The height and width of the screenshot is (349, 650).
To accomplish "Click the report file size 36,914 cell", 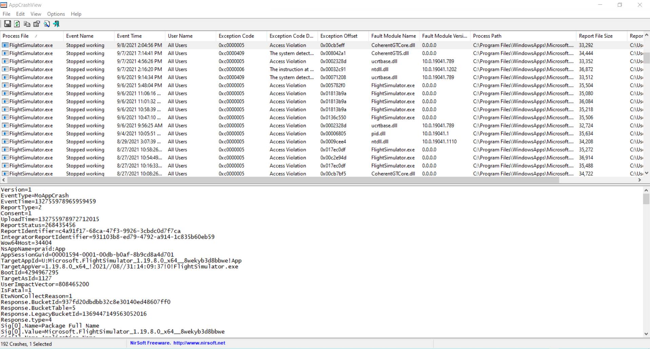I will [586, 158].
